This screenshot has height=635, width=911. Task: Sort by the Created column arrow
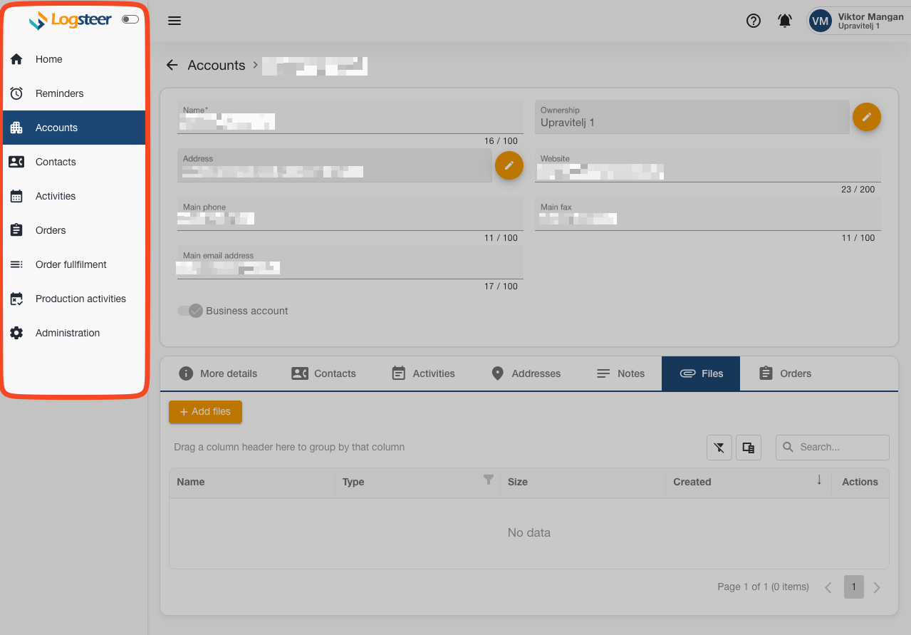point(819,480)
